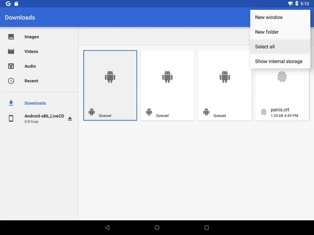Click the battery charging icon
The image size is (314, 235).
297,3
